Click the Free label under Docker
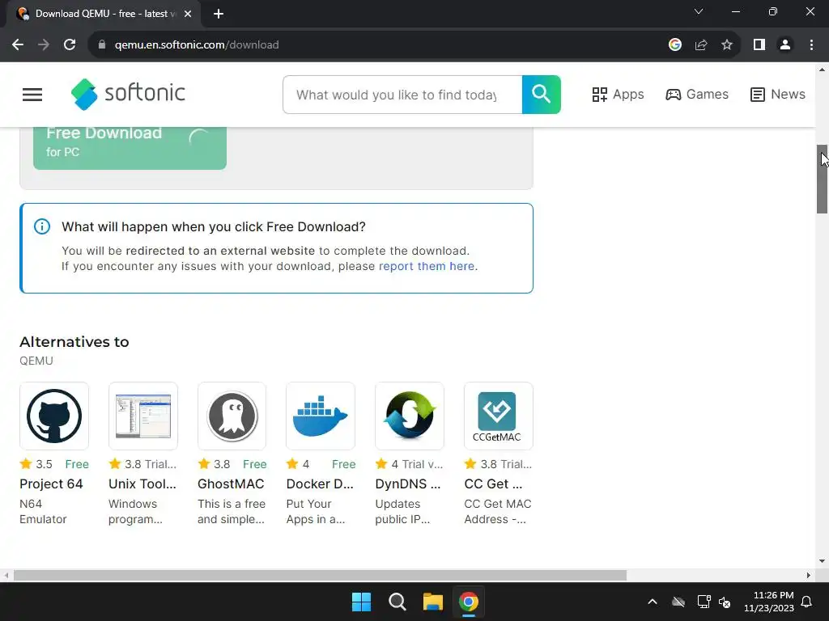This screenshot has width=829, height=621. (x=343, y=464)
